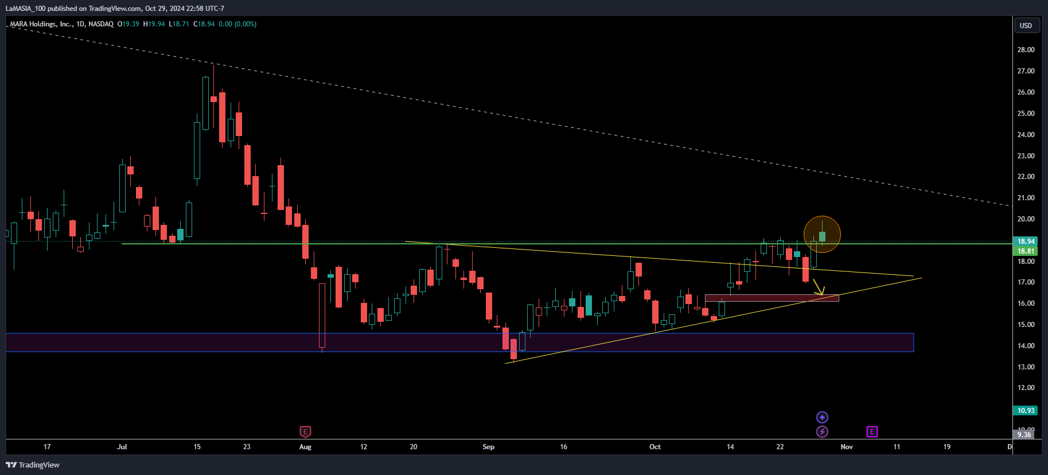Click the NASDAQ exchange label in header

click(x=101, y=24)
